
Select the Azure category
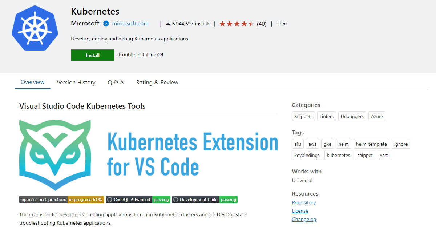[x=377, y=116]
